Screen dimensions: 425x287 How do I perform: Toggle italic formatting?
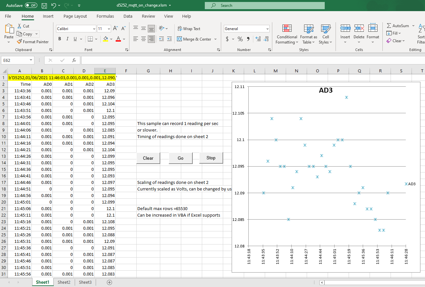point(68,39)
